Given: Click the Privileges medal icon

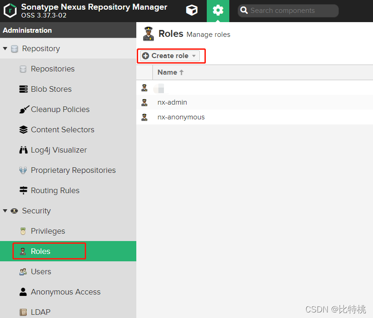Looking at the screenshot, I should coord(23,231).
